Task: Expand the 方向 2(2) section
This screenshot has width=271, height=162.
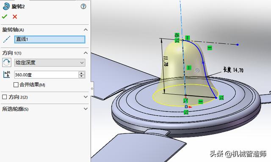Action: tap(86, 97)
